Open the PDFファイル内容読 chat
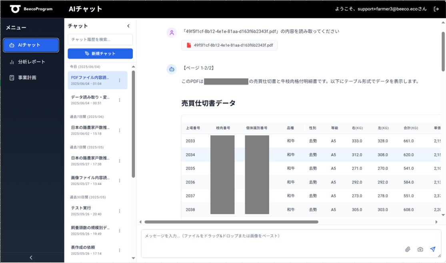The width and height of the screenshot is (446, 263). click(97, 80)
